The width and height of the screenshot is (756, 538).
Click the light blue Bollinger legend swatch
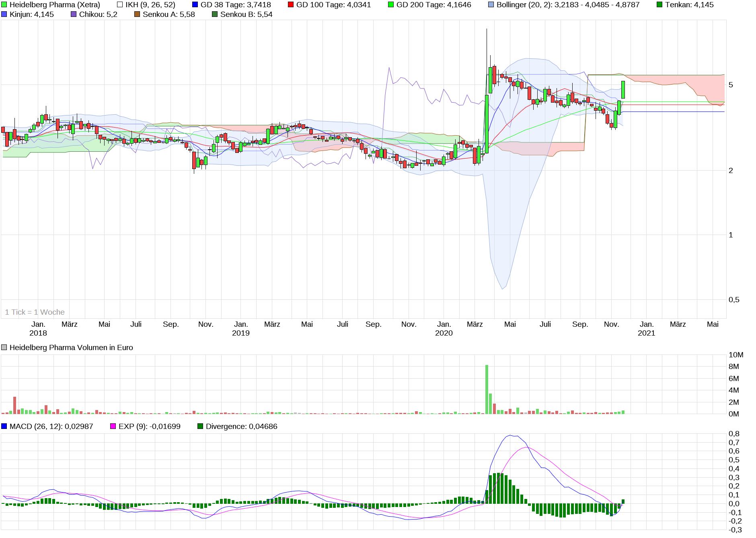click(x=491, y=5)
